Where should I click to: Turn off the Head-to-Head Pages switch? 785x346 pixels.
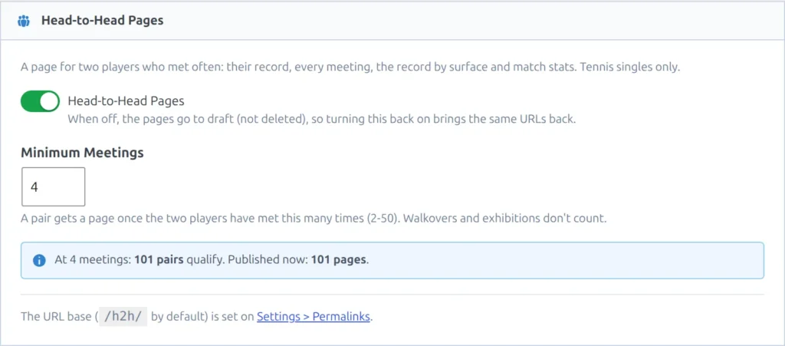40,101
